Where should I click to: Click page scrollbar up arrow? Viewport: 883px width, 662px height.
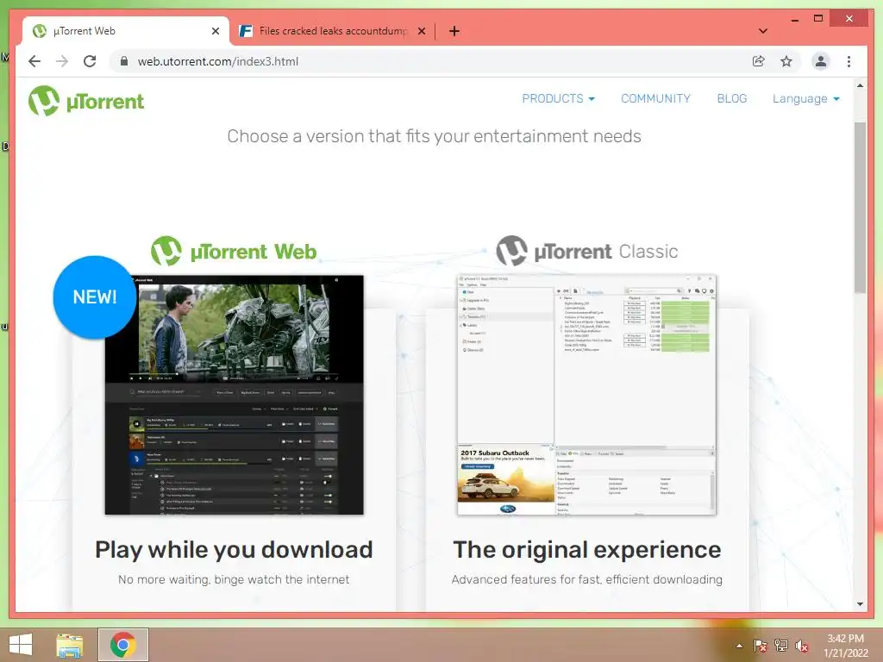(860, 85)
